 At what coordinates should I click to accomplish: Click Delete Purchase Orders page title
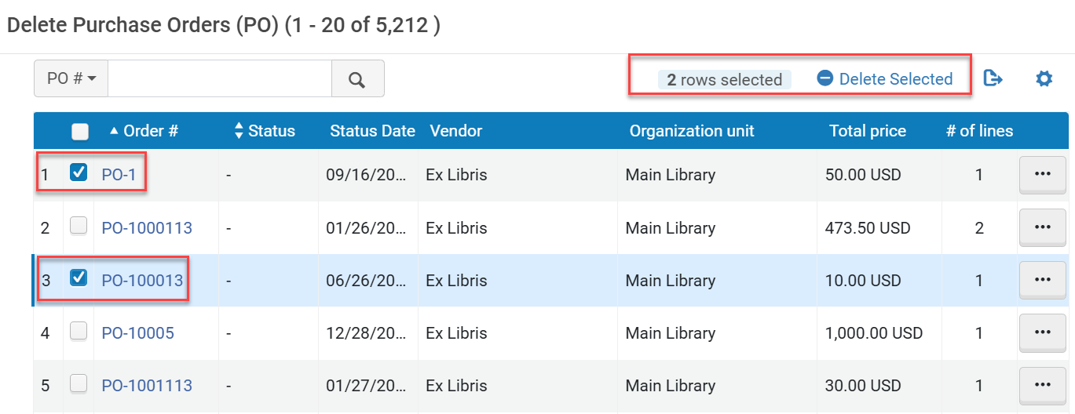223,25
